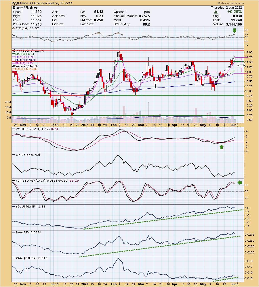Click the PMO(35,20,10) panel label
The width and height of the screenshot is (259, 287).
pyautogui.click(x=35, y=129)
